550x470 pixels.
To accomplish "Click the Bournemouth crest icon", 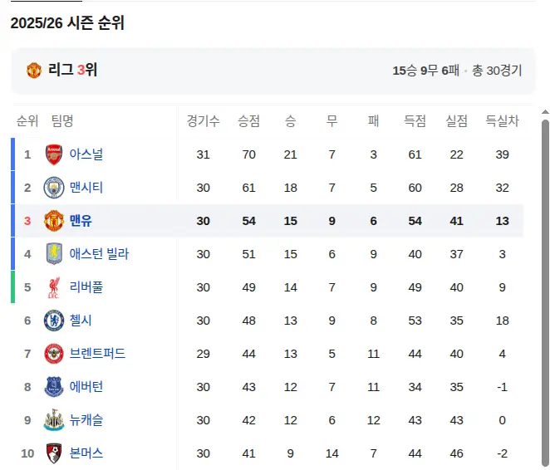I will tap(54, 453).
